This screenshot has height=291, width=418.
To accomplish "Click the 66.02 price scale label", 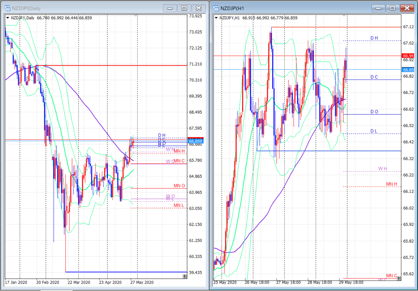I will (408, 208).
